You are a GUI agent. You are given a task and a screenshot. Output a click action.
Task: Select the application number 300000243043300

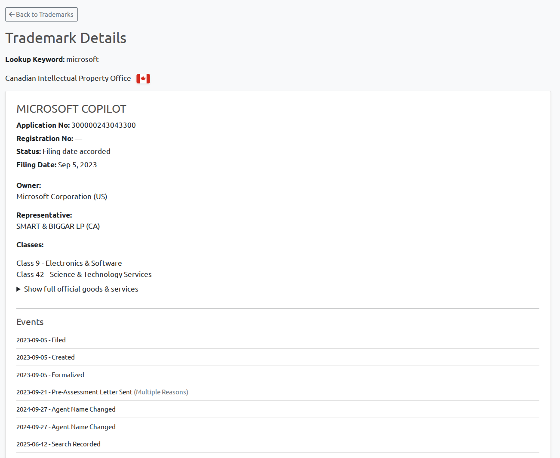[x=103, y=125]
